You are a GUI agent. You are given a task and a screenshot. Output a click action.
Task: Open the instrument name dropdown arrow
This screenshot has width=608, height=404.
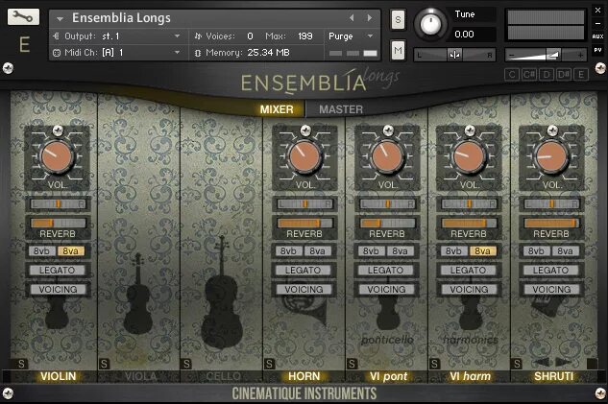click(x=60, y=18)
